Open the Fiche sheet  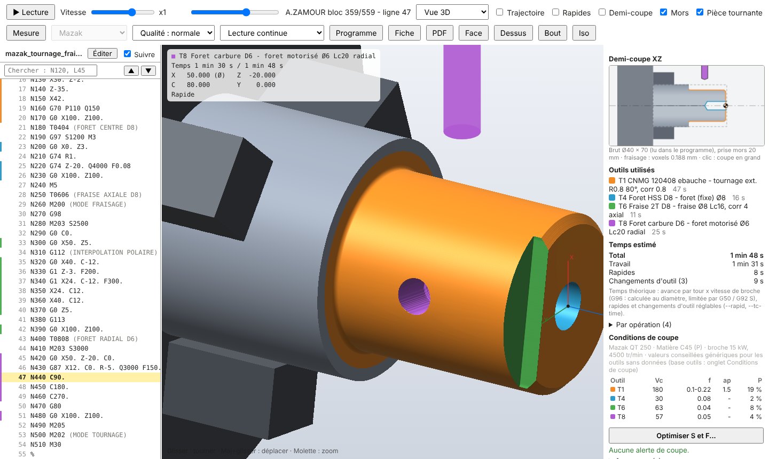[x=404, y=33]
